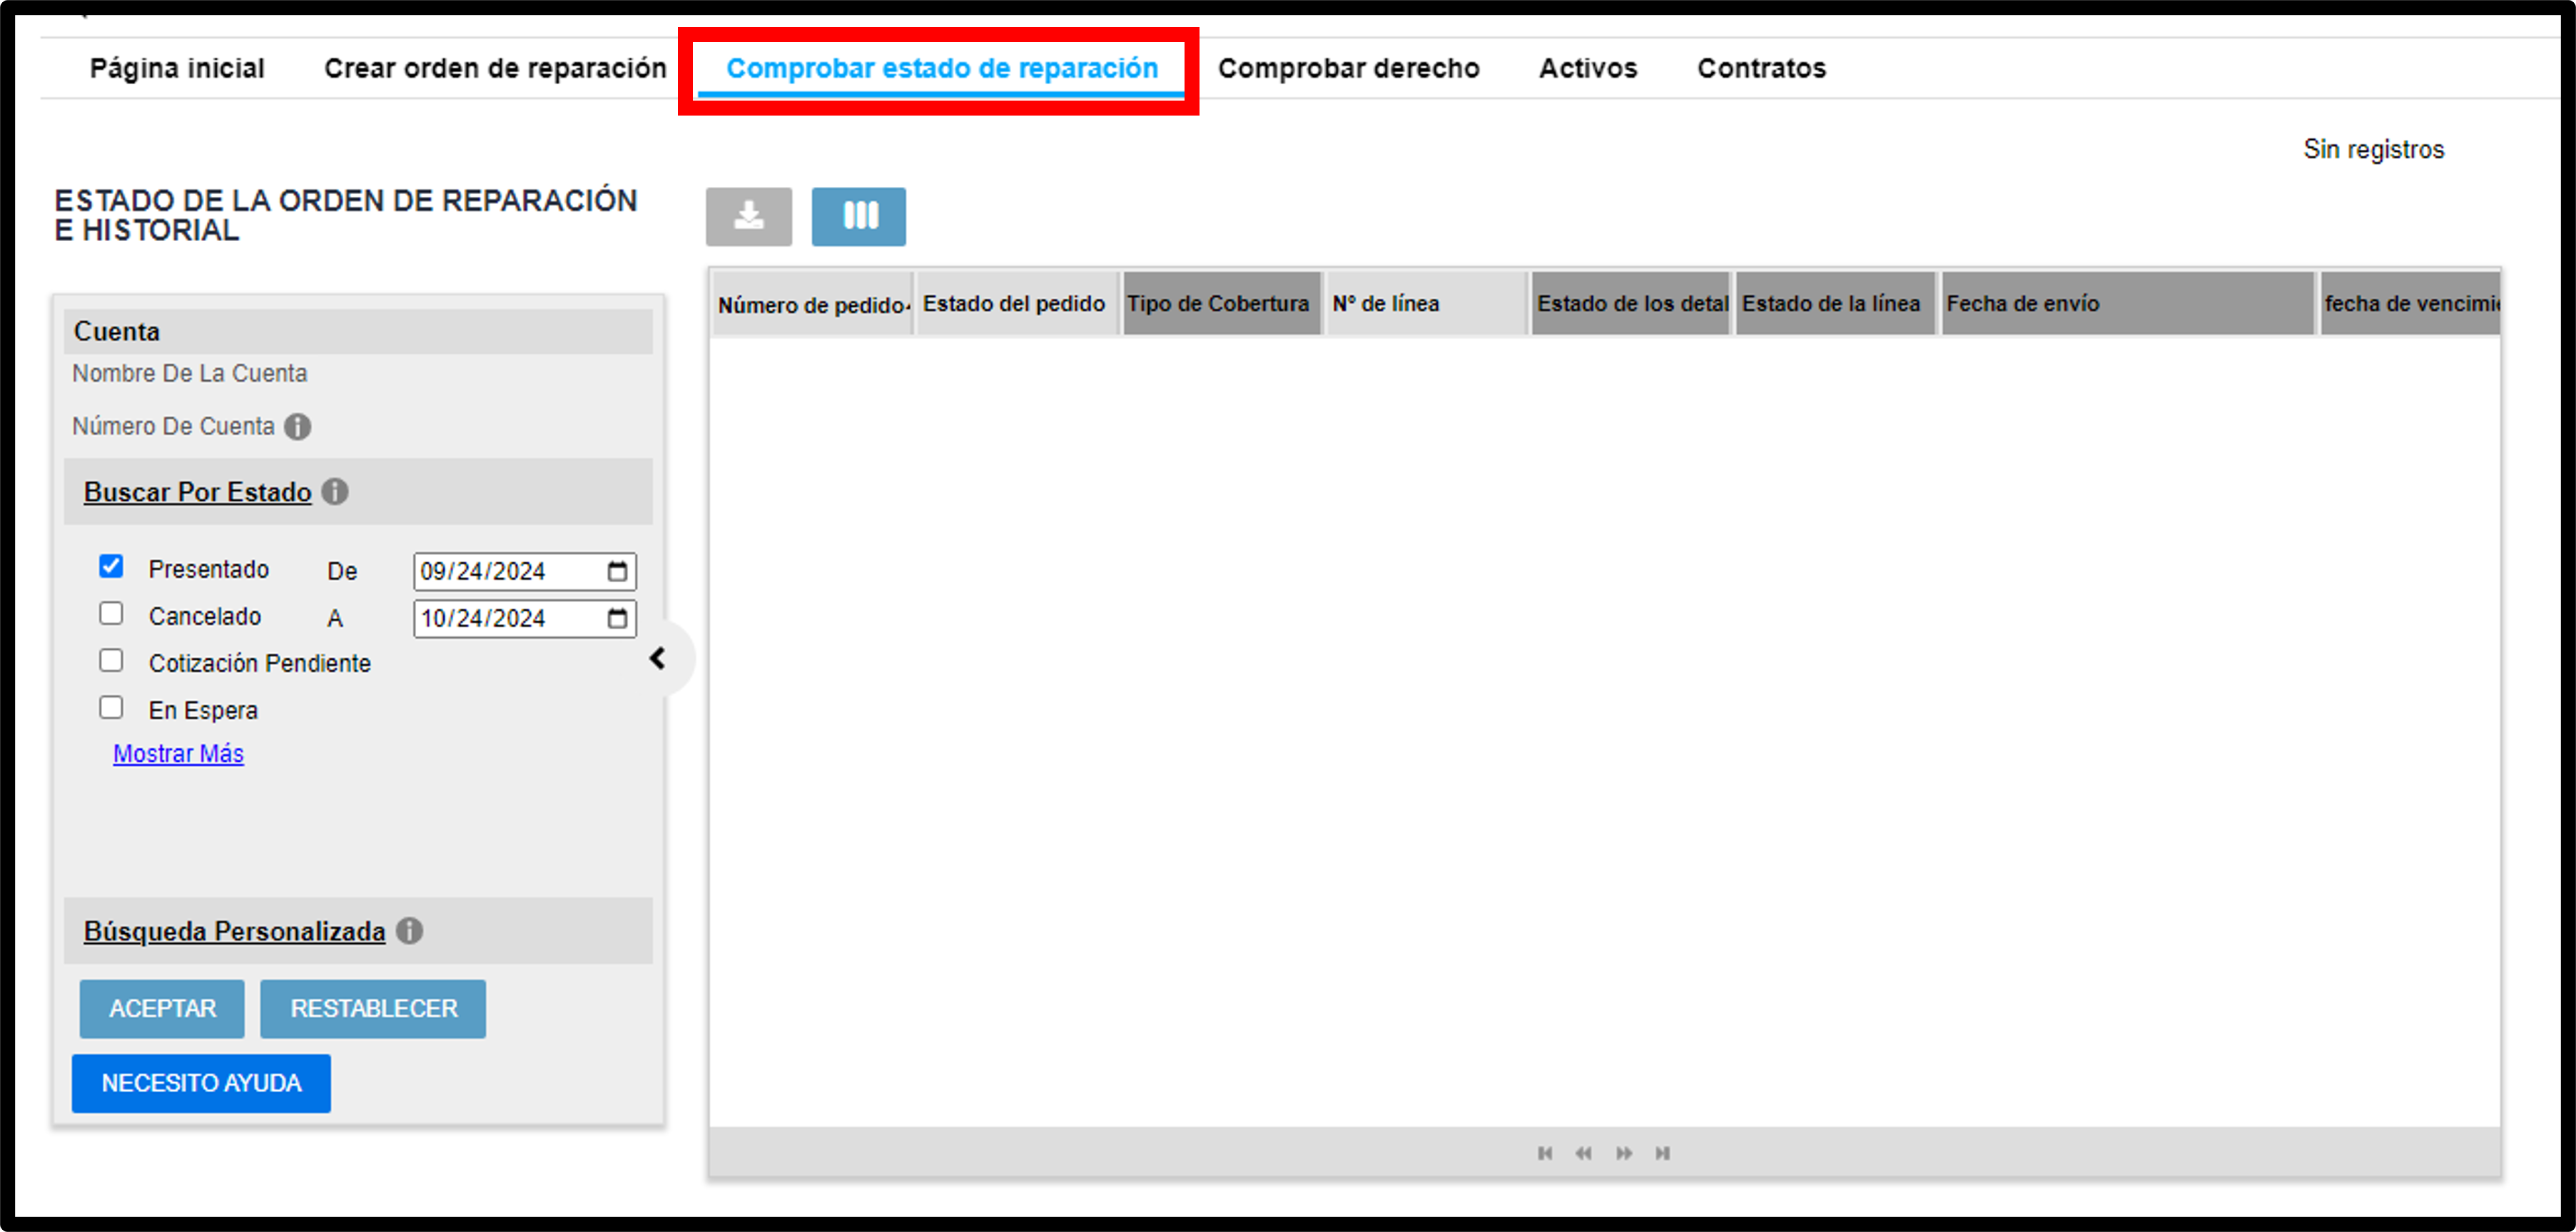Viewport: 2576px width, 1232px height.
Task: Click the A date field 10/24/2024
Action: pos(525,618)
